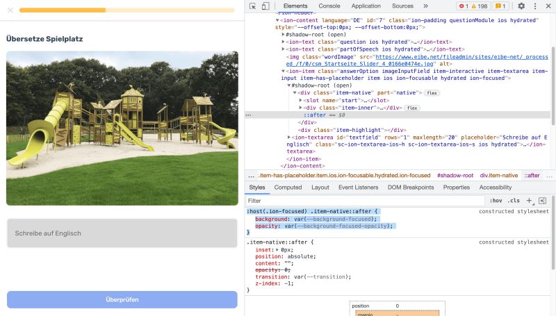Collapse the ion-item #shadow-root node
556x316 pixels.
[288, 85]
